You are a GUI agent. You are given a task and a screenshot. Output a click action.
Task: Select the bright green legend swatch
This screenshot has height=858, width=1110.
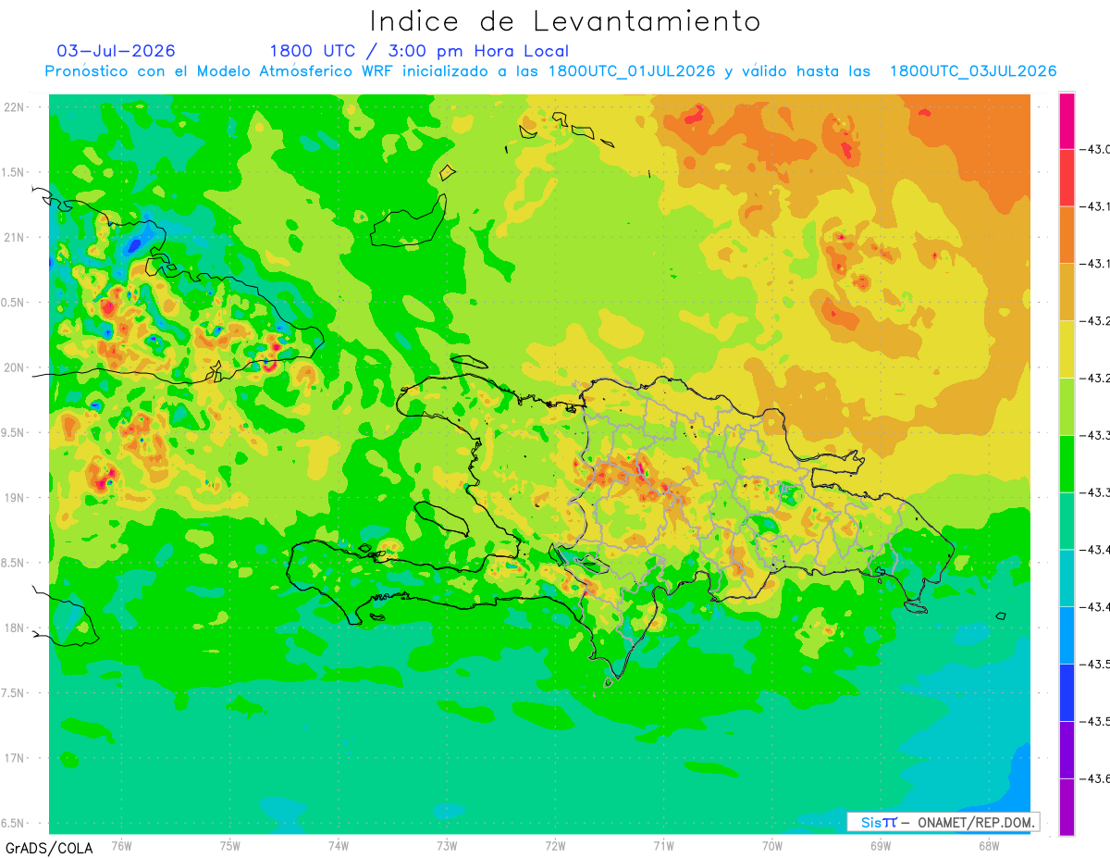[1067, 464]
